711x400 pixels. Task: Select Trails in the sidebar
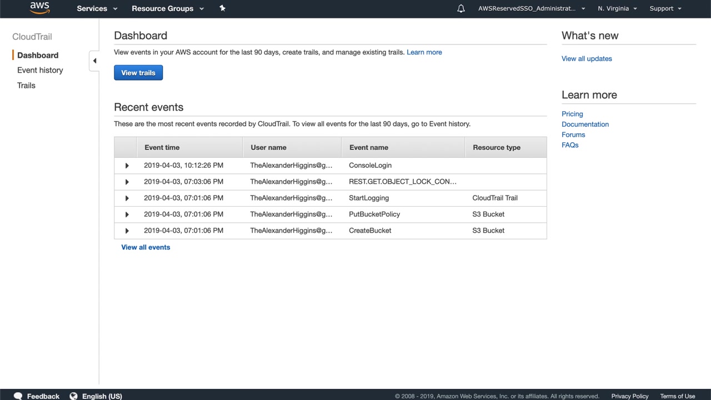[x=26, y=86]
